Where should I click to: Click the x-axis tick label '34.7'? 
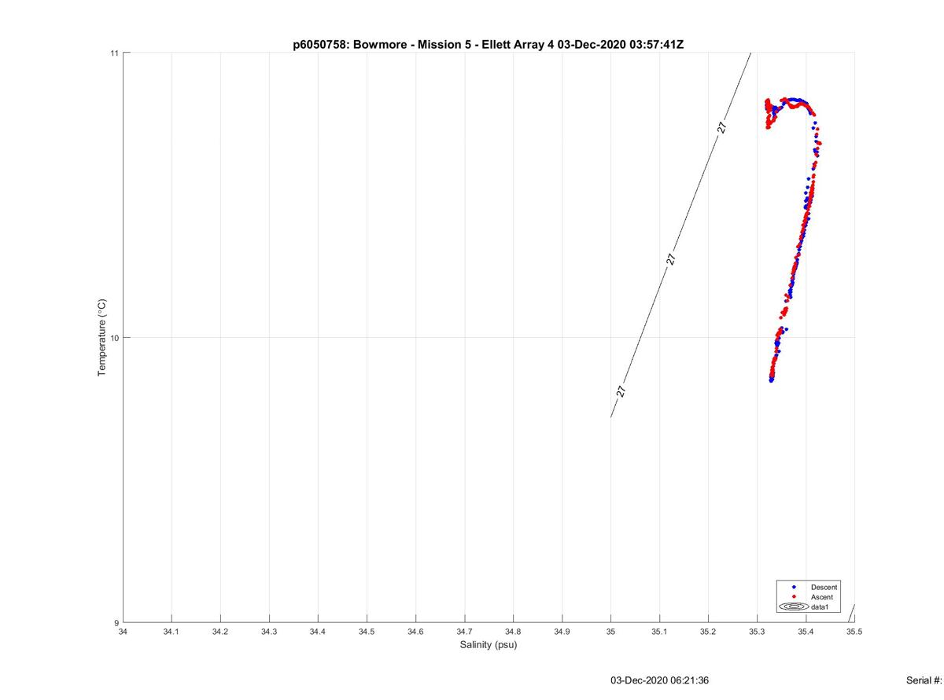tap(464, 631)
